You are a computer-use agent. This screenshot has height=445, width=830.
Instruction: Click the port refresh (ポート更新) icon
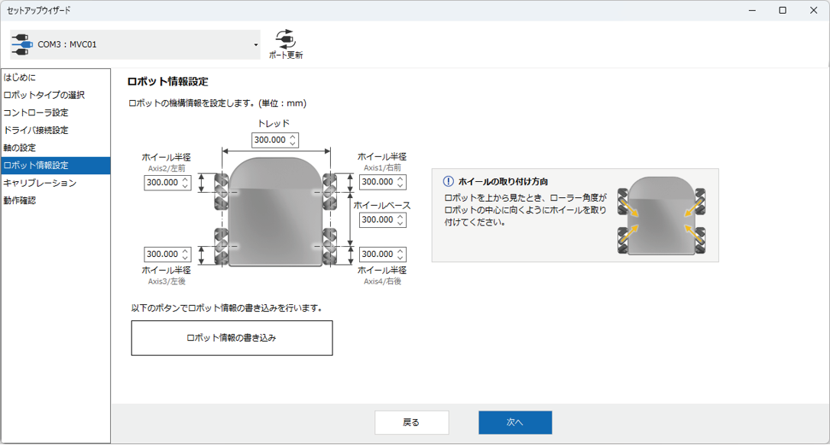tap(285, 39)
